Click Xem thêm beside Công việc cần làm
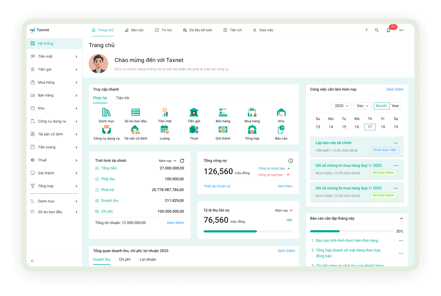 (x=395, y=89)
